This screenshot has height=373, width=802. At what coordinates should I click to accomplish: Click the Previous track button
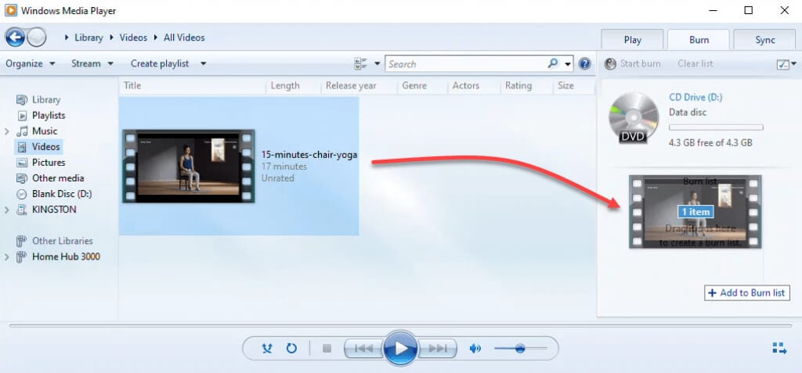363,349
